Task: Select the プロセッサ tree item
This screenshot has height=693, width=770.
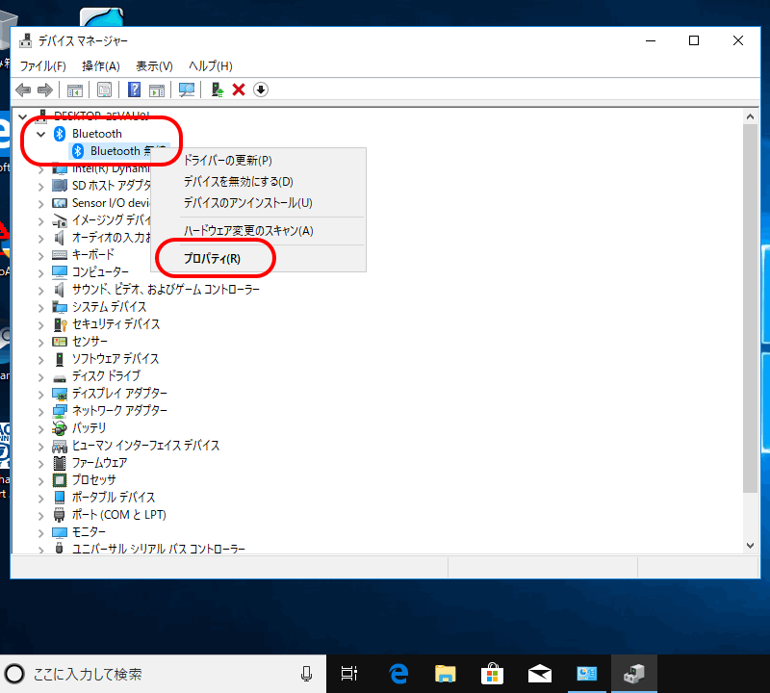Action: click(93, 479)
